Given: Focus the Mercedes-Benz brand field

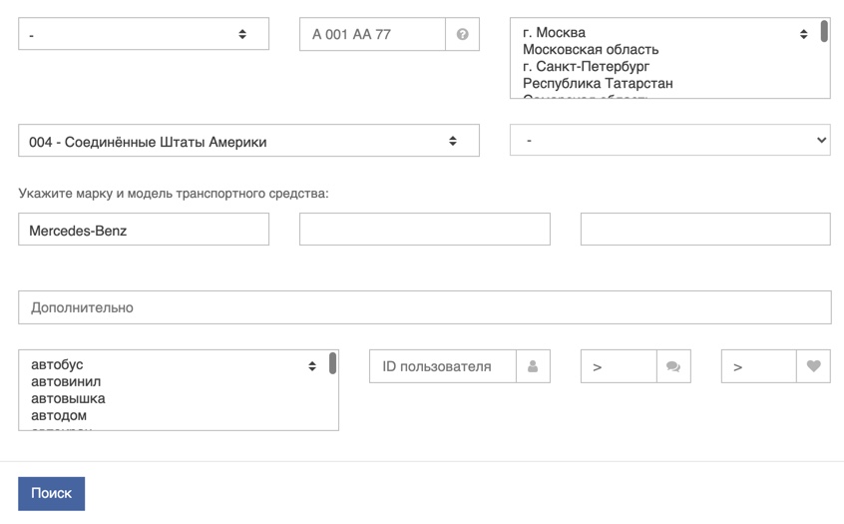Looking at the screenshot, I should pos(144,230).
